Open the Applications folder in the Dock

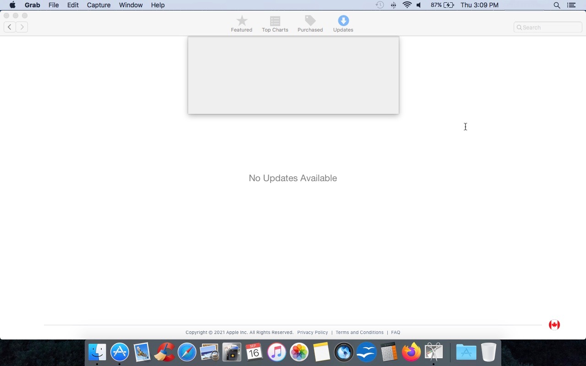click(x=466, y=352)
